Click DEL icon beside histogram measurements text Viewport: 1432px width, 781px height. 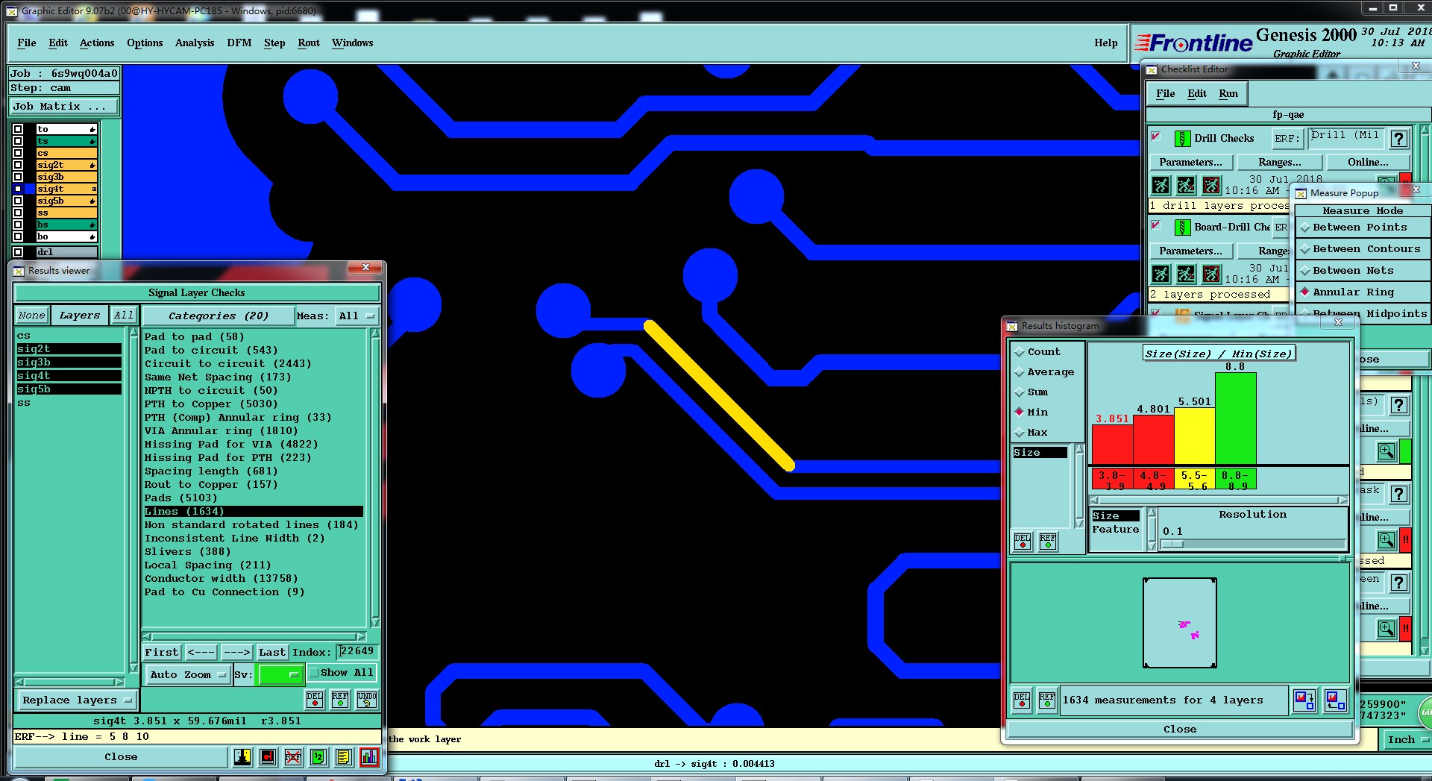click(1022, 700)
